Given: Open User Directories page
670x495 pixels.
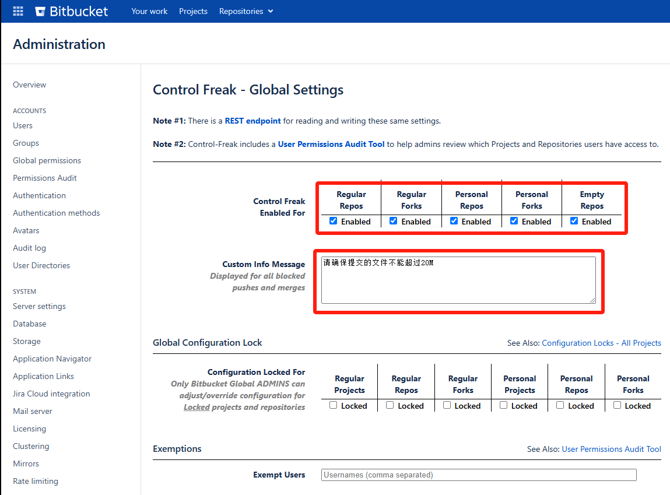Looking at the screenshot, I should [41, 266].
